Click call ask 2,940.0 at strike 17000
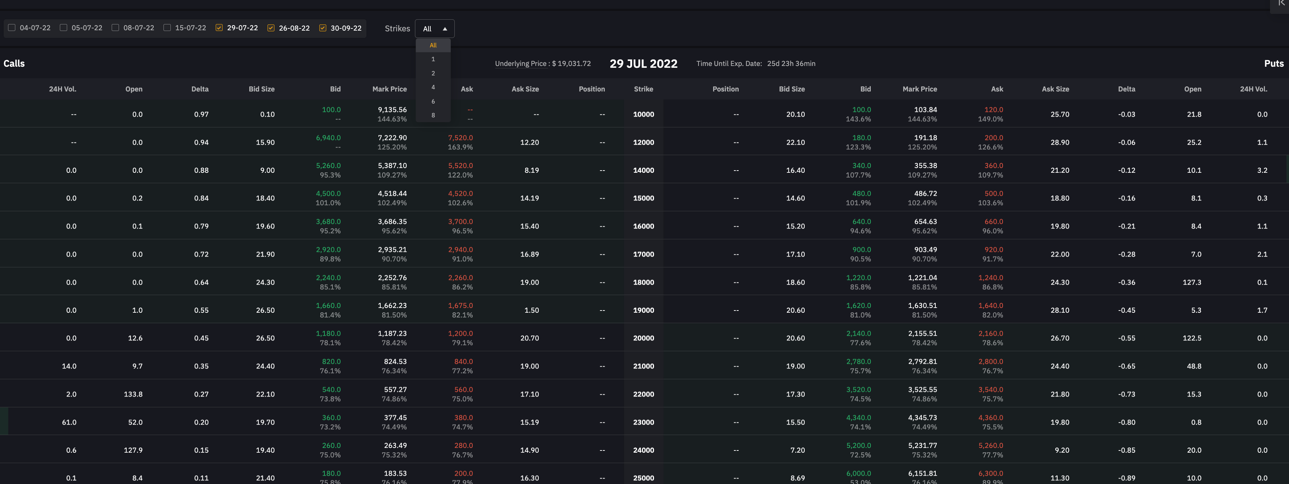This screenshot has height=484, width=1289. click(x=460, y=250)
